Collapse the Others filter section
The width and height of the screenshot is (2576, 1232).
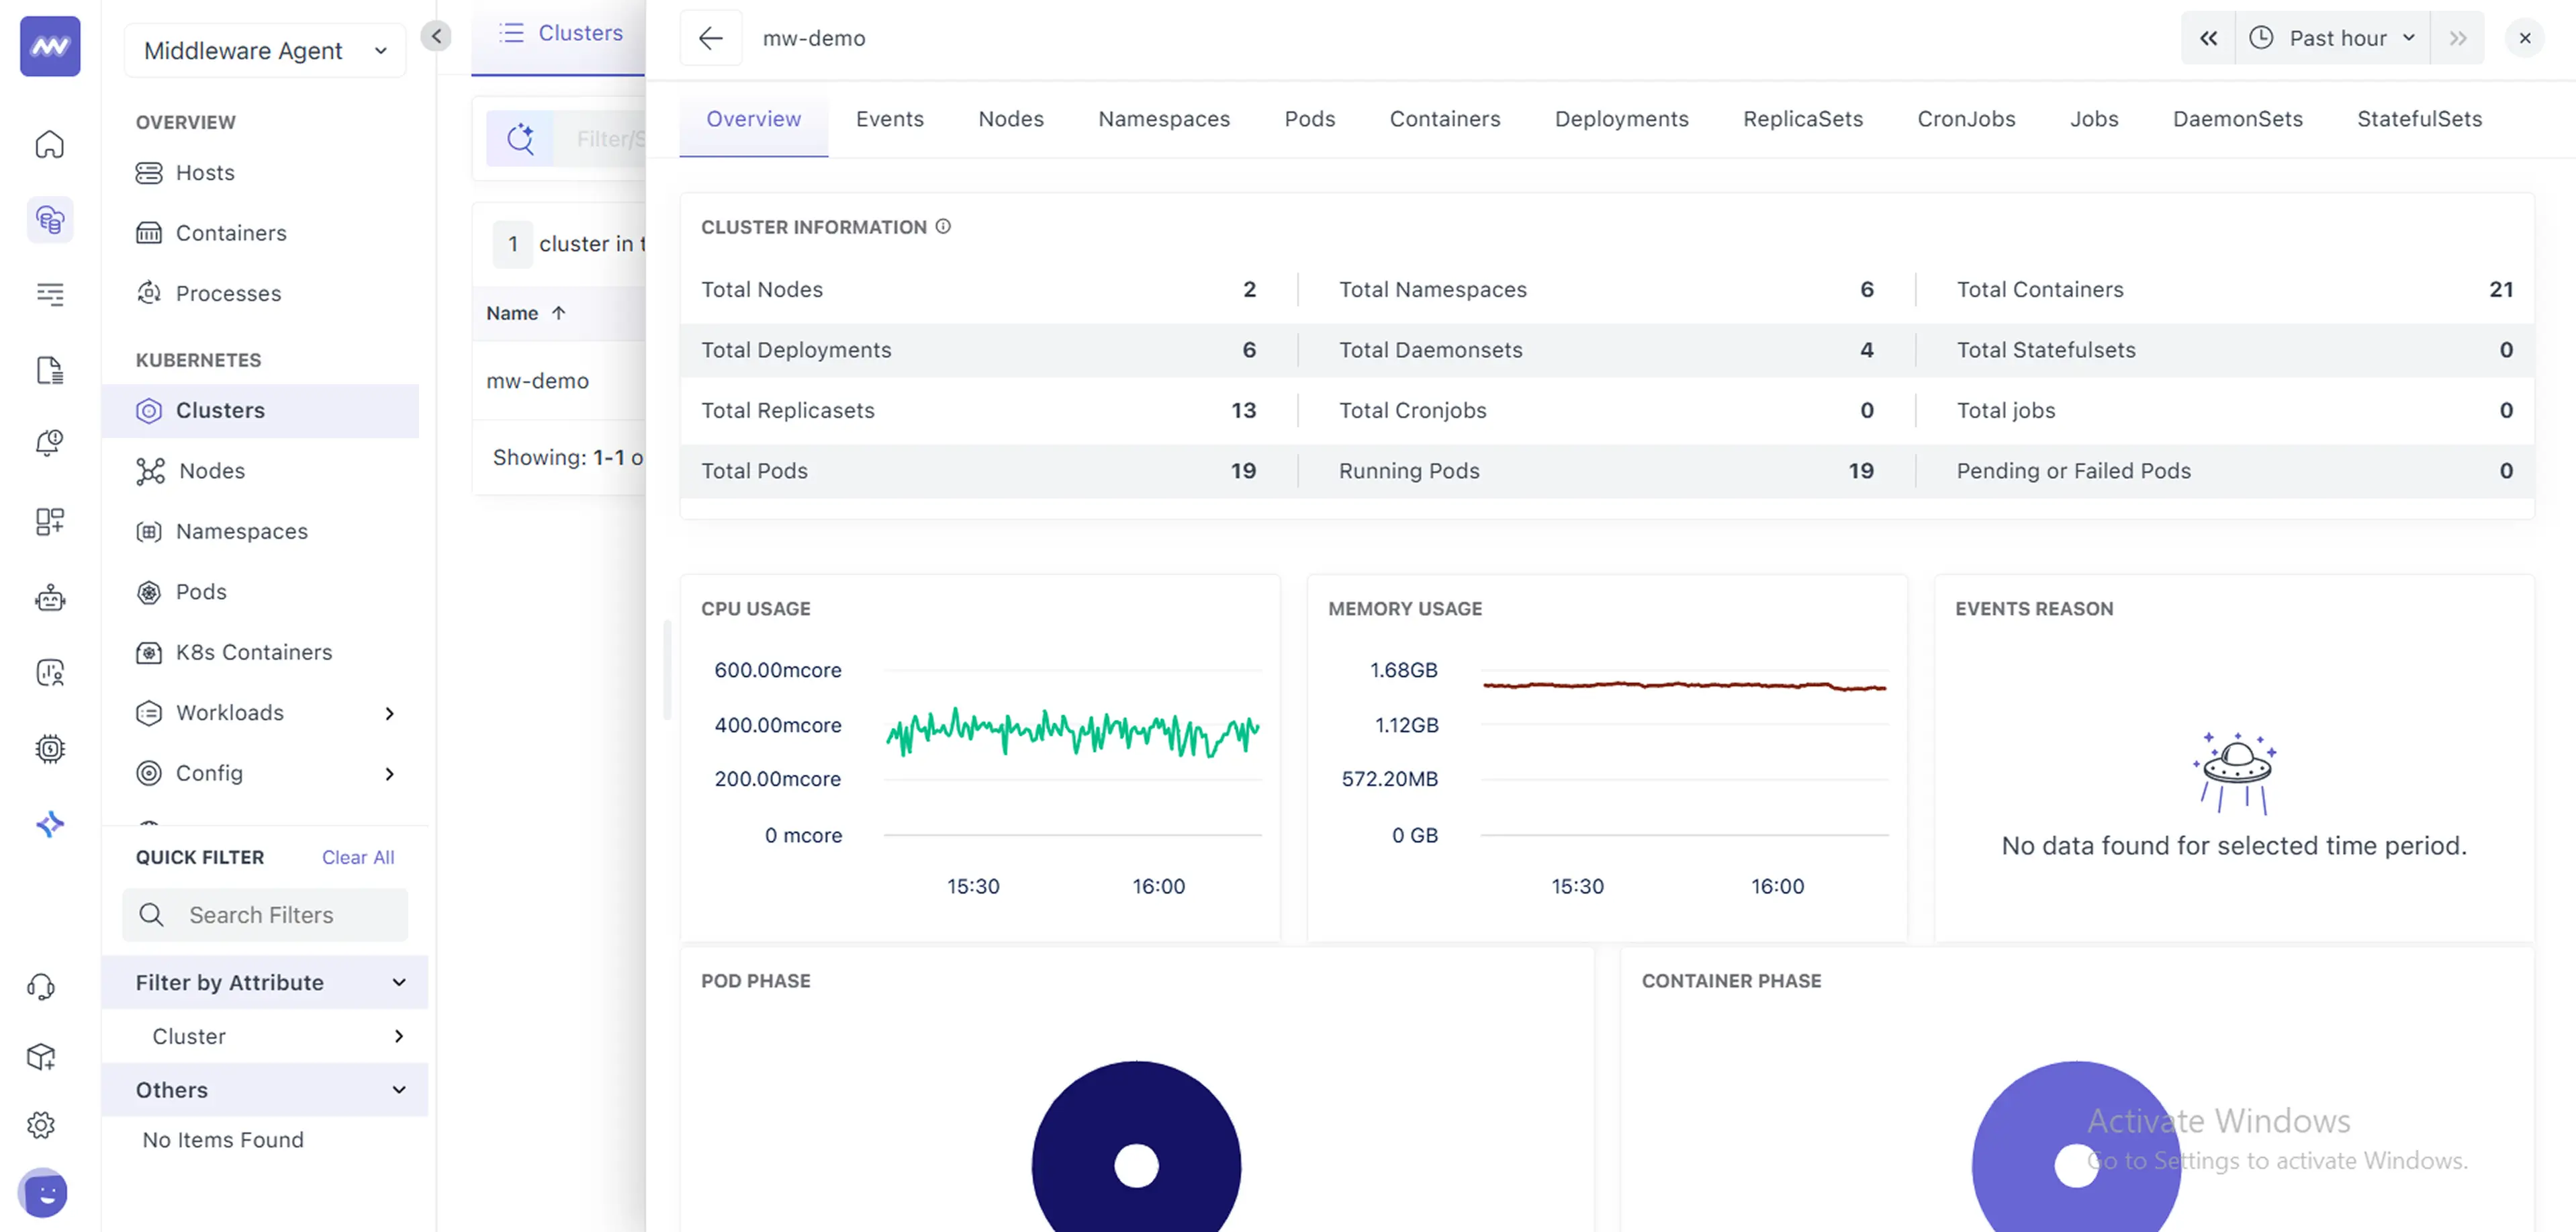pyautogui.click(x=265, y=1090)
